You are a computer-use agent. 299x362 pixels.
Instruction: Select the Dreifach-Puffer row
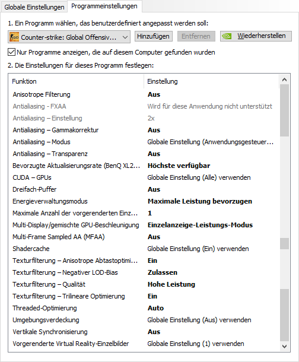144,189
